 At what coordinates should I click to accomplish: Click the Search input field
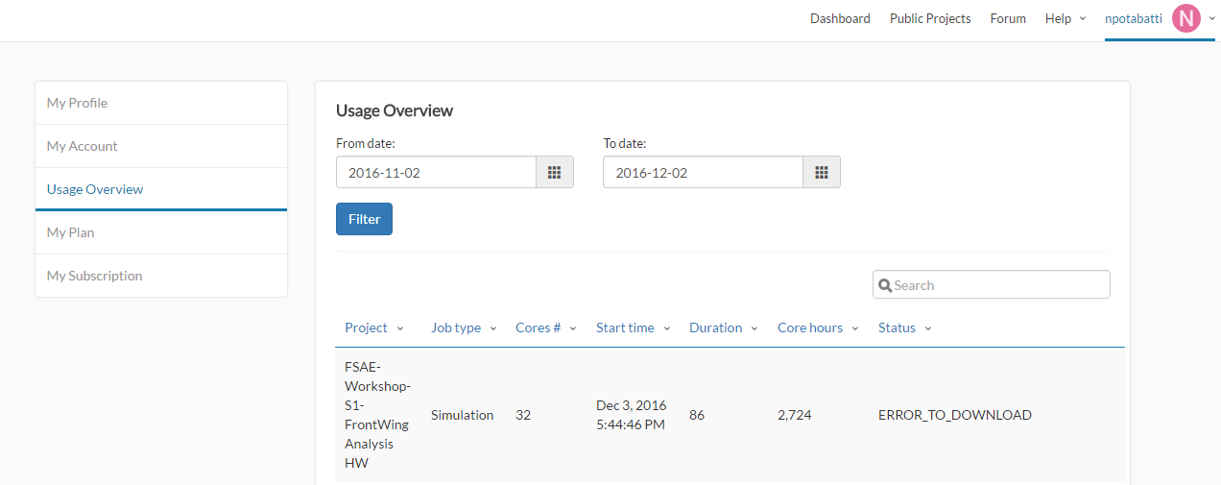pyautogui.click(x=998, y=285)
